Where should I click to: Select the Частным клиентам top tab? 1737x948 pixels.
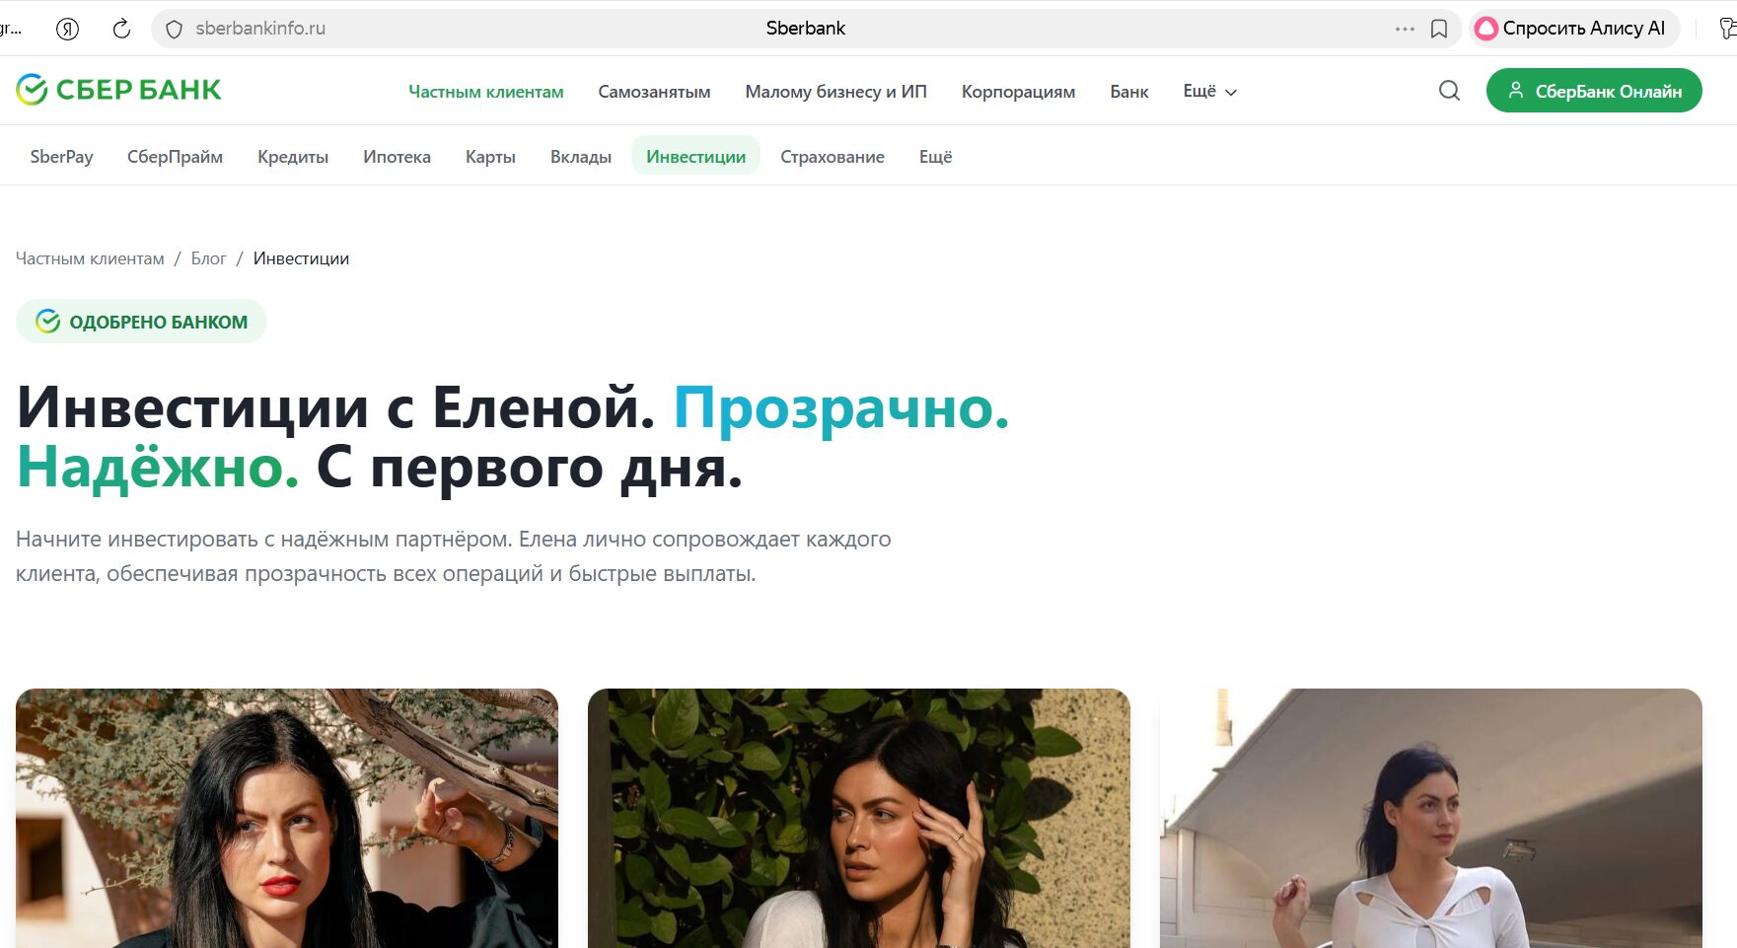point(486,92)
